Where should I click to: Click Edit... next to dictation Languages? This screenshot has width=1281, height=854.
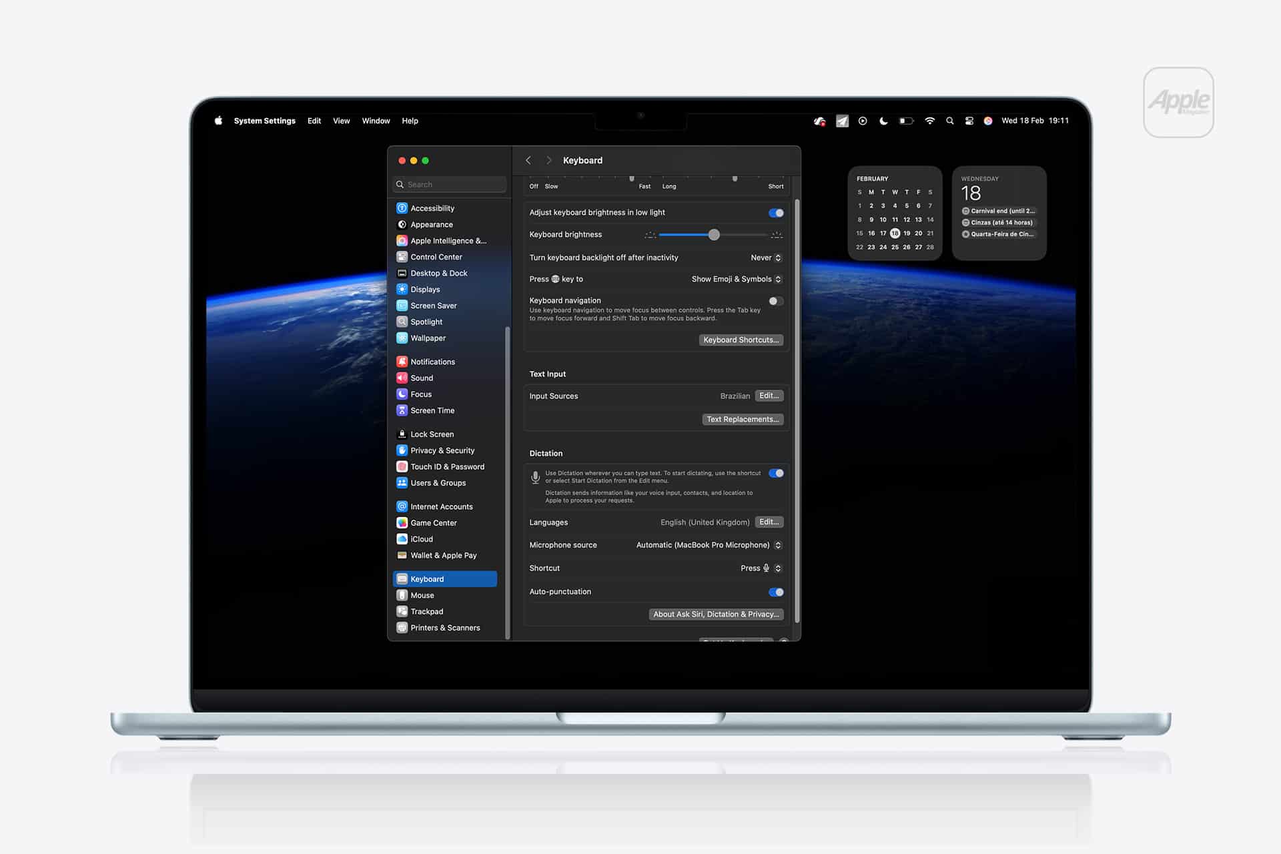coord(769,522)
